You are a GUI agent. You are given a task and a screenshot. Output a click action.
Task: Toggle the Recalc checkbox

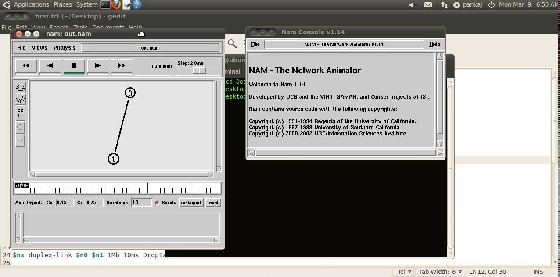click(x=158, y=202)
